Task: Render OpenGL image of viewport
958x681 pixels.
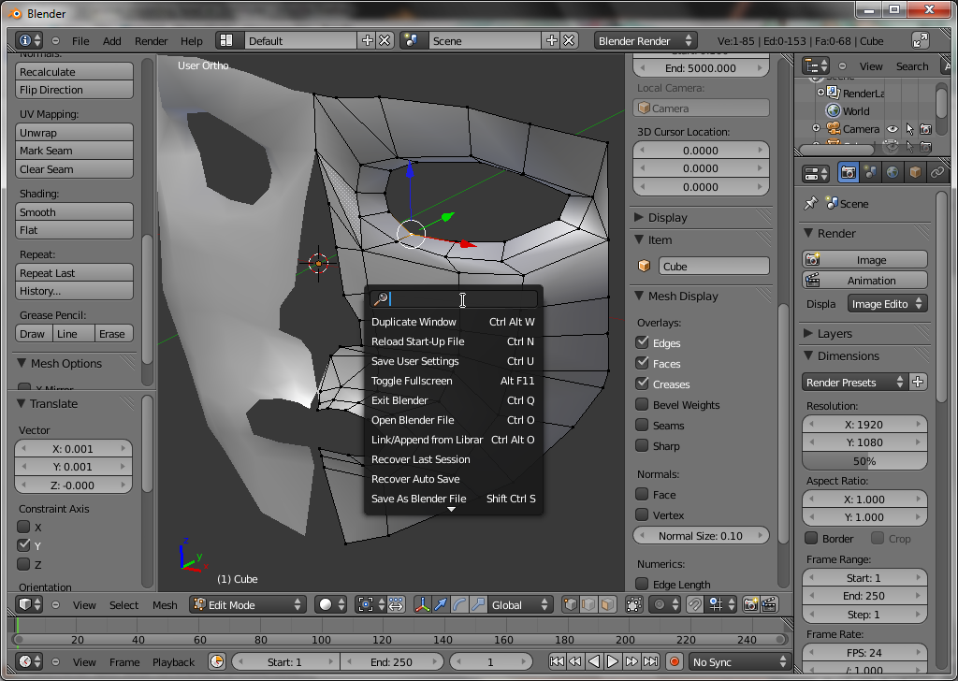Action: (750, 604)
